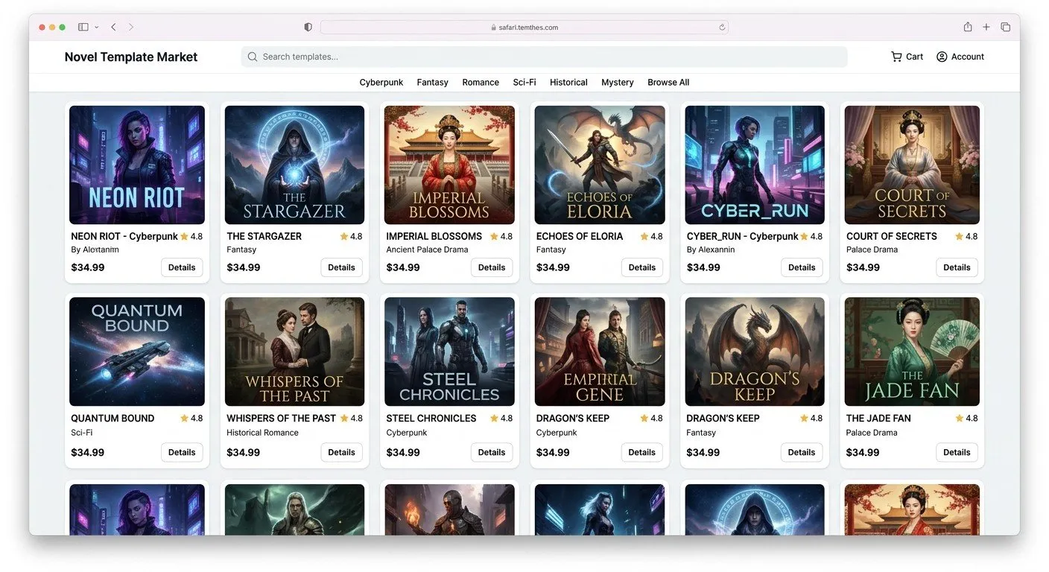
Task: Click the Safari address bar
Action: pos(524,28)
